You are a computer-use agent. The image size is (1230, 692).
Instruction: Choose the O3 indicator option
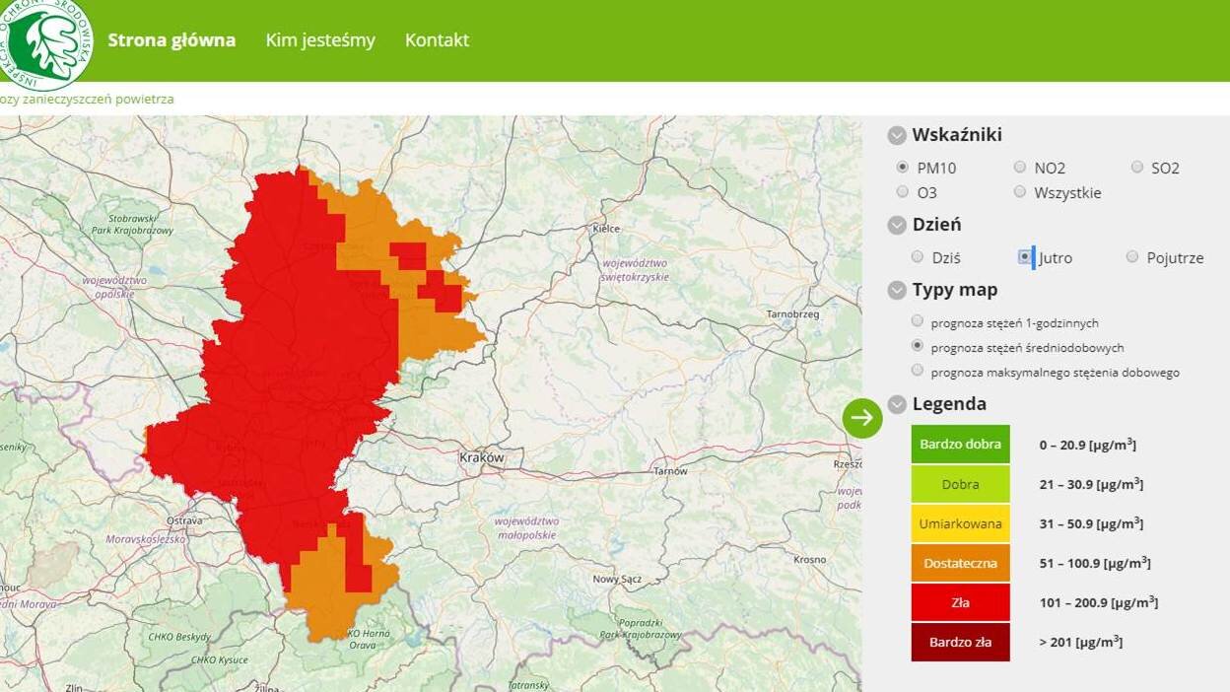point(903,192)
